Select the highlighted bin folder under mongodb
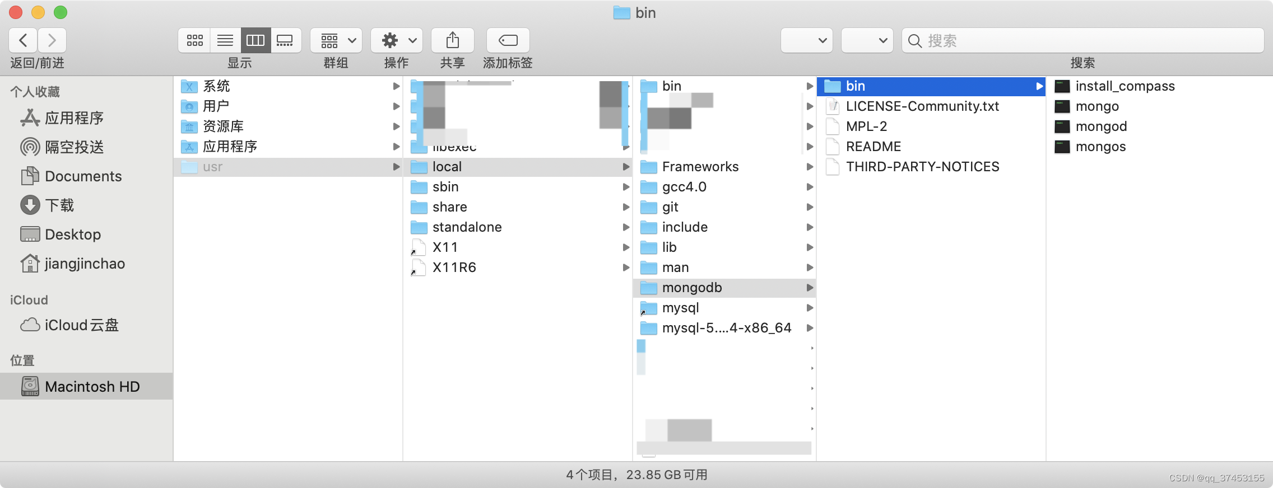1273x488 pixels. [x=931, y=86]
